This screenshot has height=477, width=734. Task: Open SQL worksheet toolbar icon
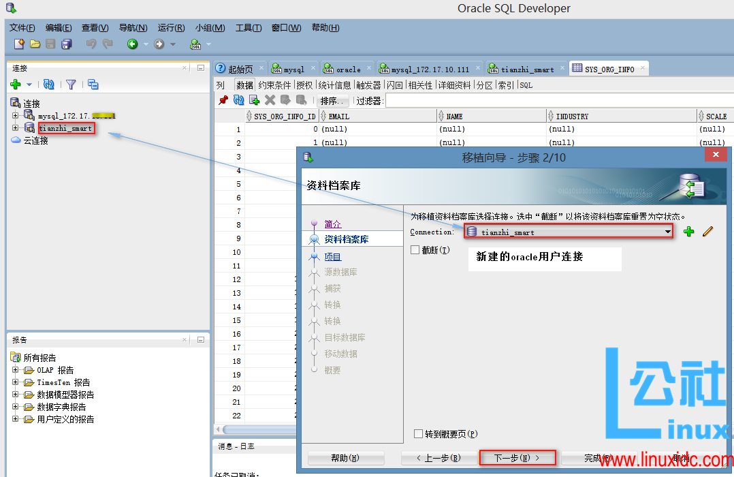(x=195, y=44)
